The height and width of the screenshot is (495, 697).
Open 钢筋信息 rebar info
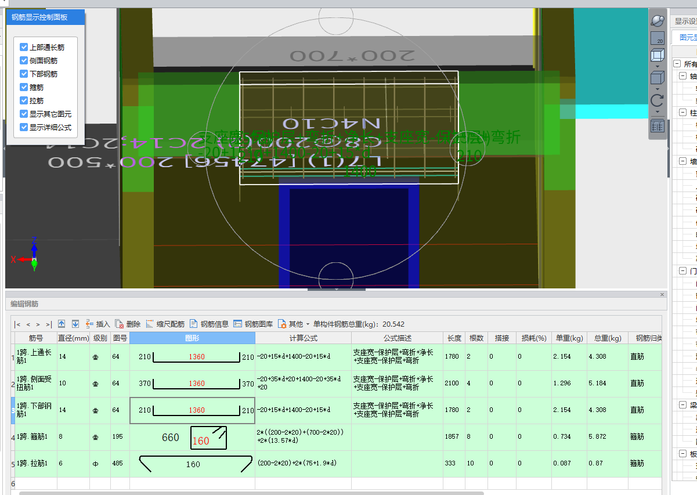tap(209, 324)
